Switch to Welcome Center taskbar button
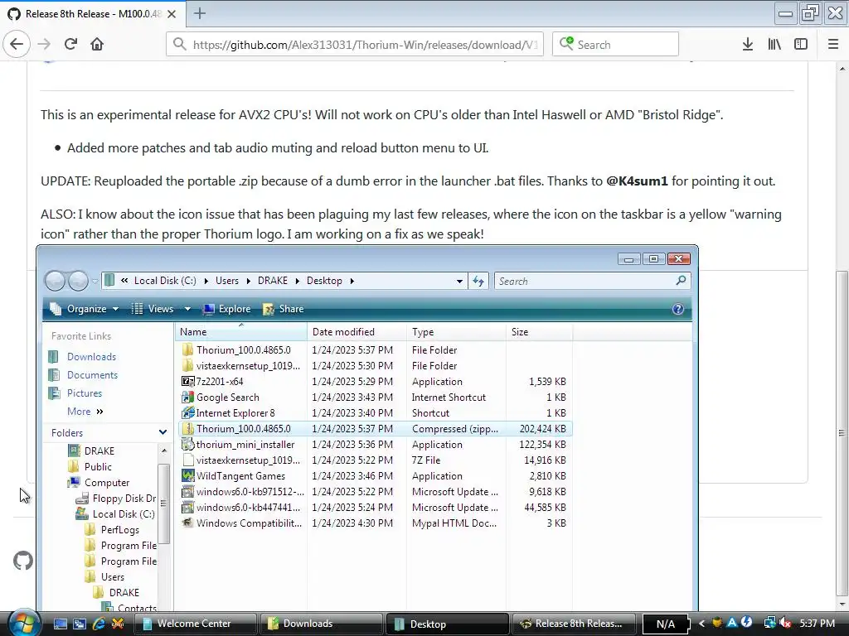The image size is (849, 636). 196,624
